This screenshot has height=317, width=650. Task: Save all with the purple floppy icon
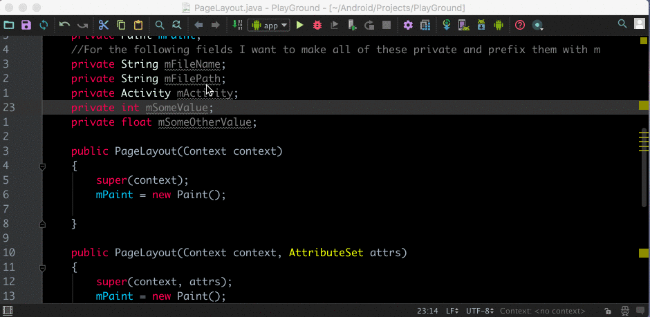point(26,26)
